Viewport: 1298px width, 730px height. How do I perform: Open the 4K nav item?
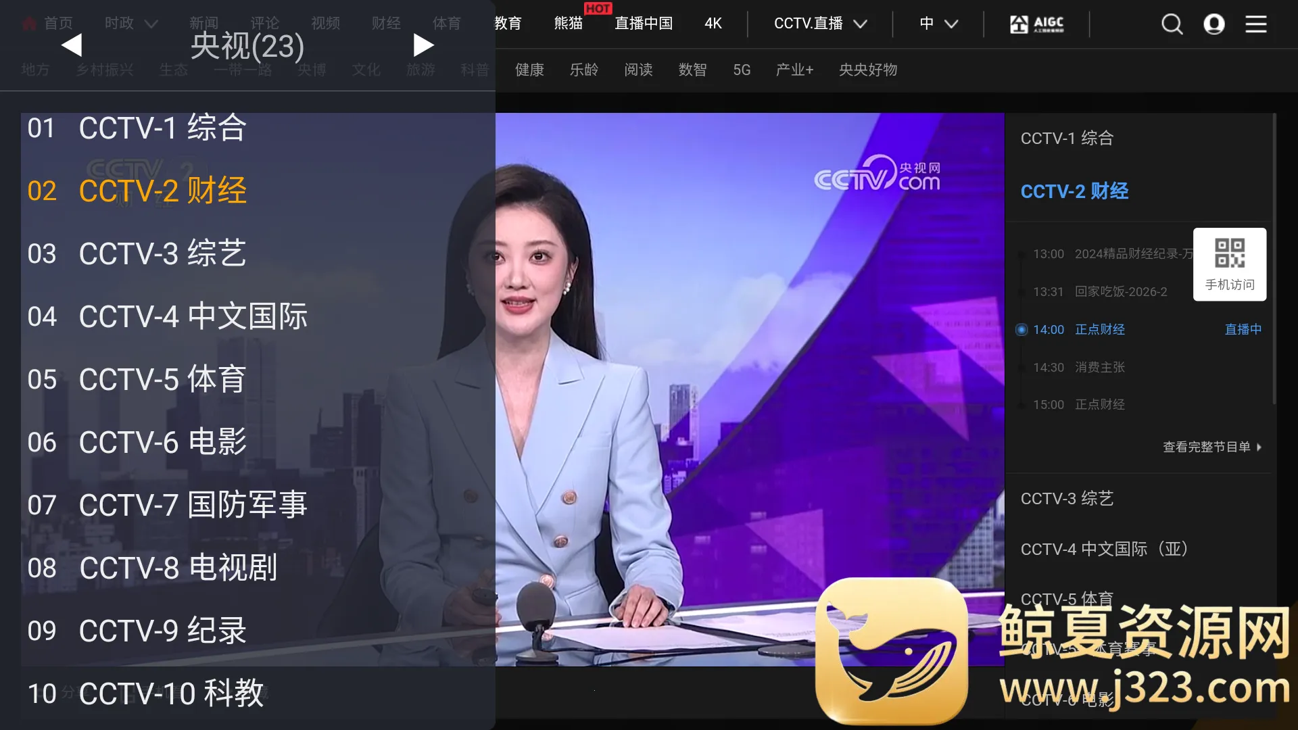(x=713, y=24)
